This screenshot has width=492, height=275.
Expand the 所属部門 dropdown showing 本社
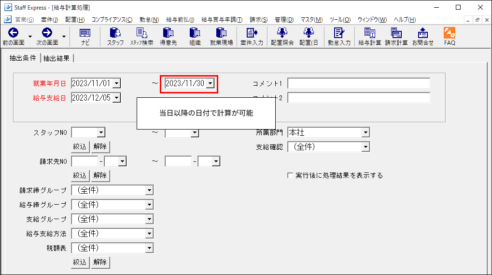pos(365,132)
